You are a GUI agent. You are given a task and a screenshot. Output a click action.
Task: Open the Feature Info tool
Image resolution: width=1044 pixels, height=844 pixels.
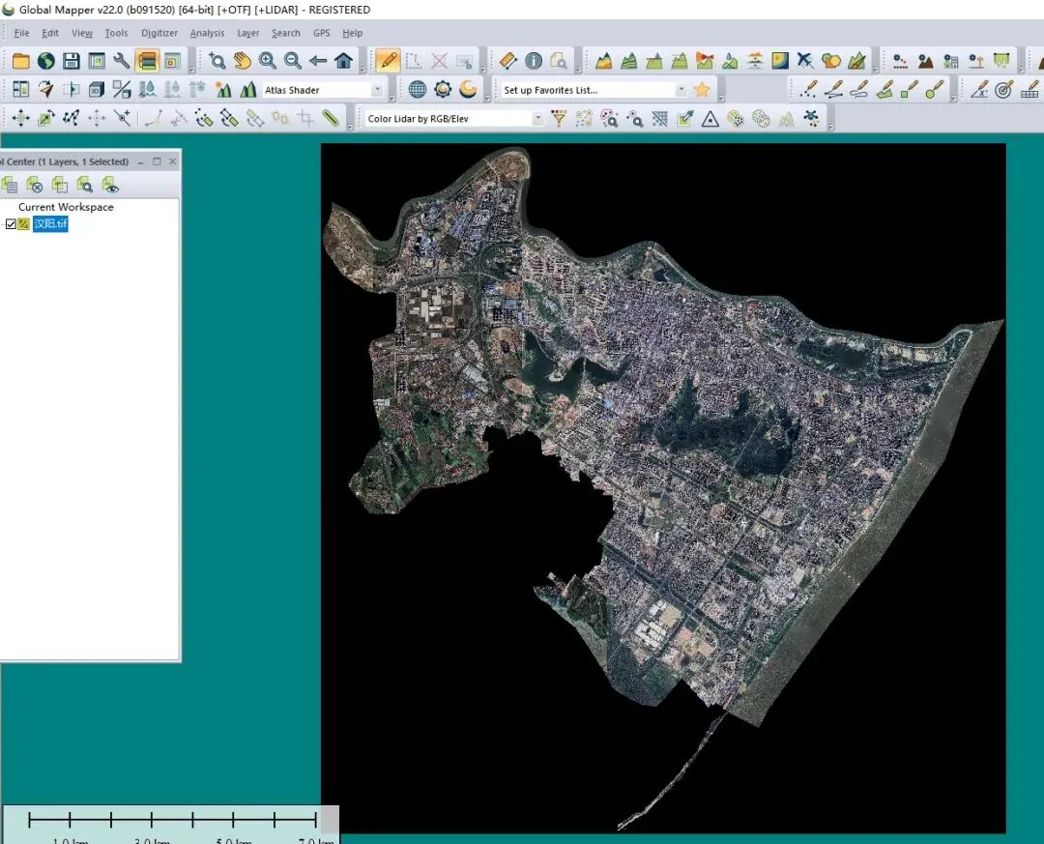pos(534,61)
